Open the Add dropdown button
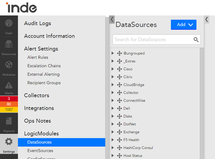 point(184,25)
